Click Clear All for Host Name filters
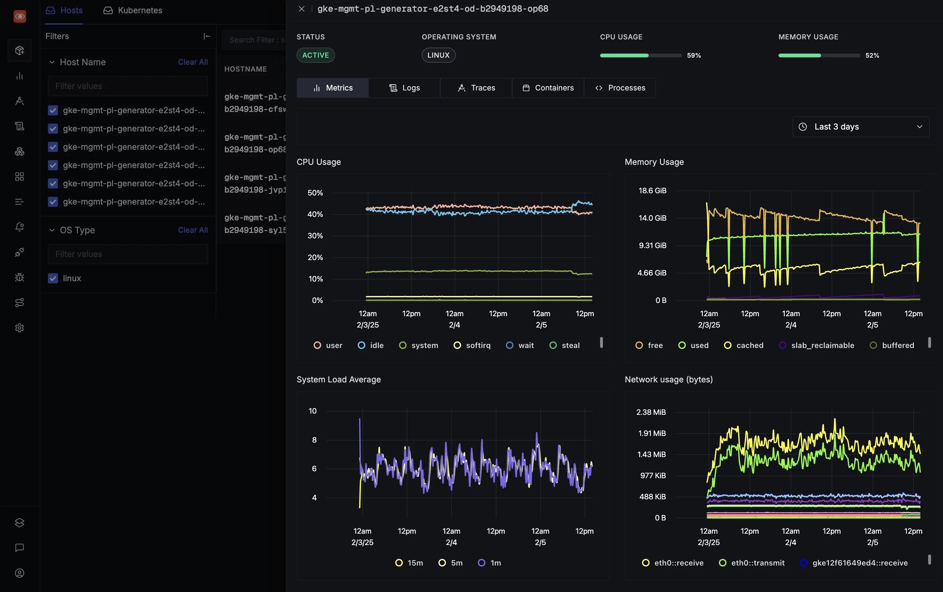The image size is (943, 592). [x=193, y=62]
